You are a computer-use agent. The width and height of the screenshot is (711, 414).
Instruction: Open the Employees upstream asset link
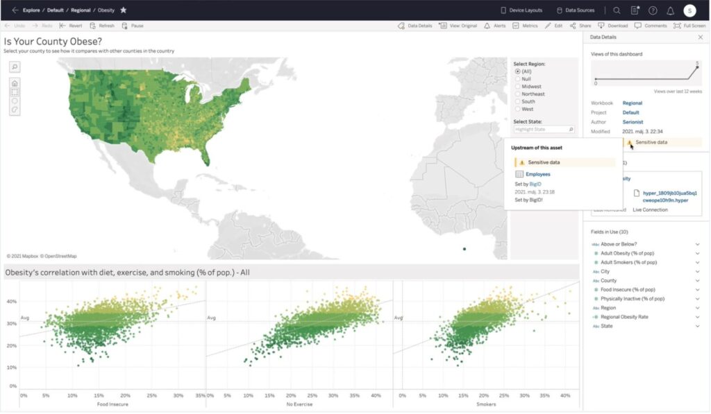(537, 174)
